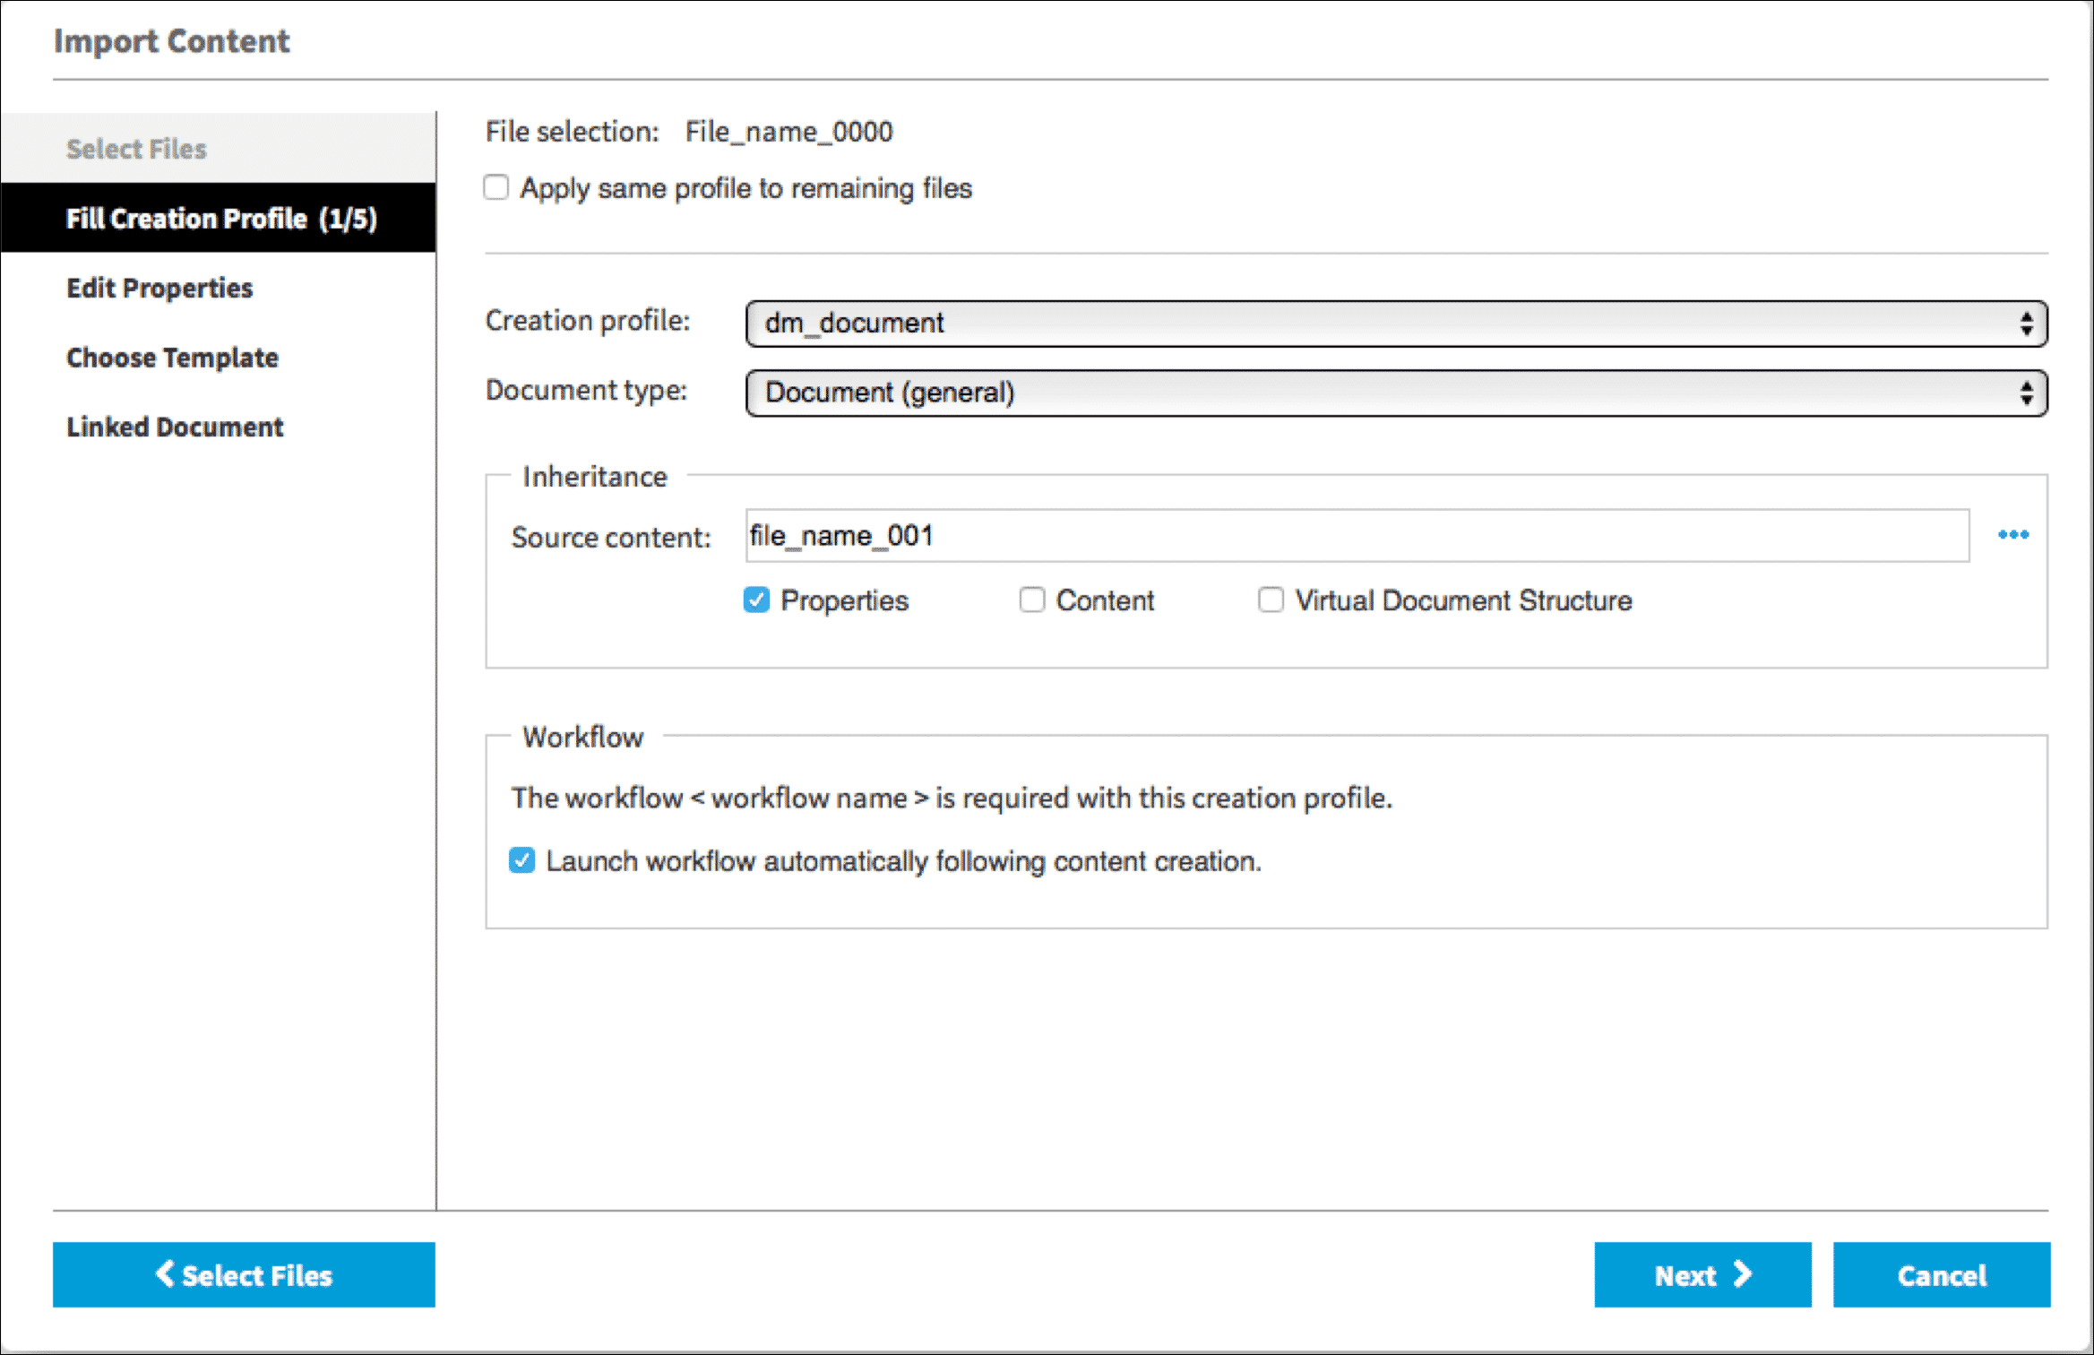Click the right chevron on the Next button
2094x1355 pixels.
coord(1742,1273)
